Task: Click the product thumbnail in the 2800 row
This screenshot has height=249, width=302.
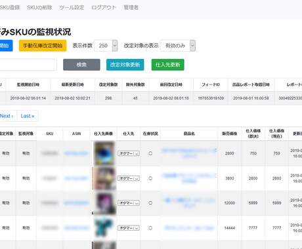Action: point(104,153)
